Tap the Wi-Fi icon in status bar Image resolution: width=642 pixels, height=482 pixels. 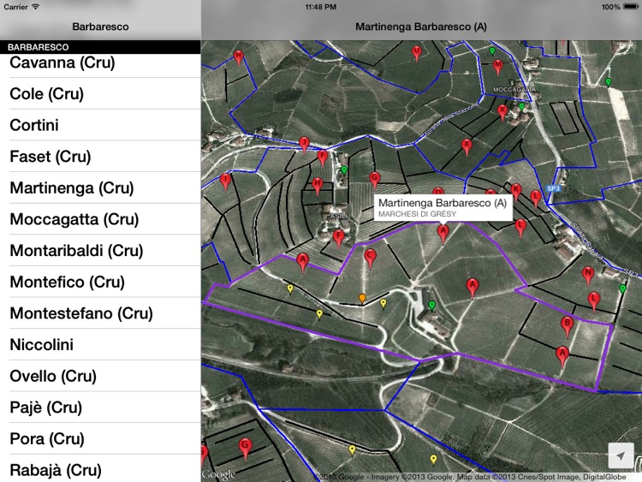36,7
